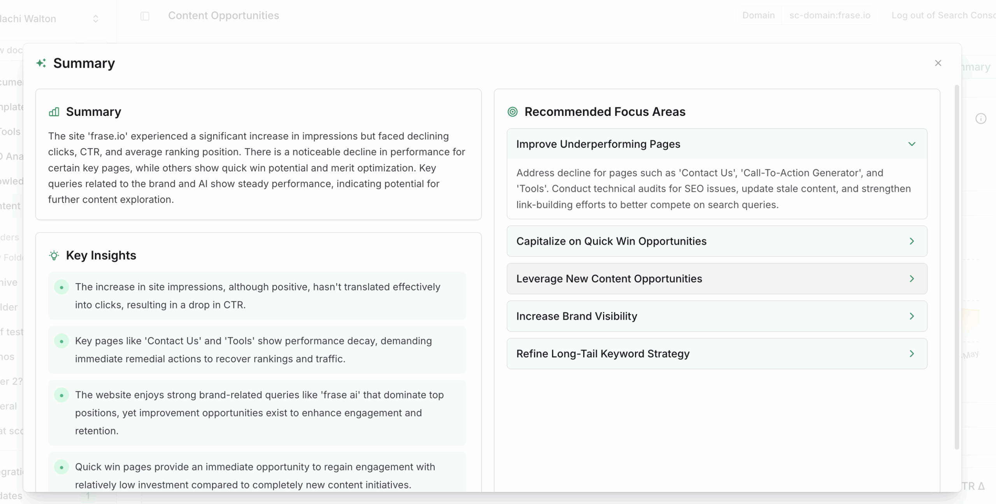Click the sc-domain:frase.io domain selector
The image size is (996, 504).
(x=829, y=16)
